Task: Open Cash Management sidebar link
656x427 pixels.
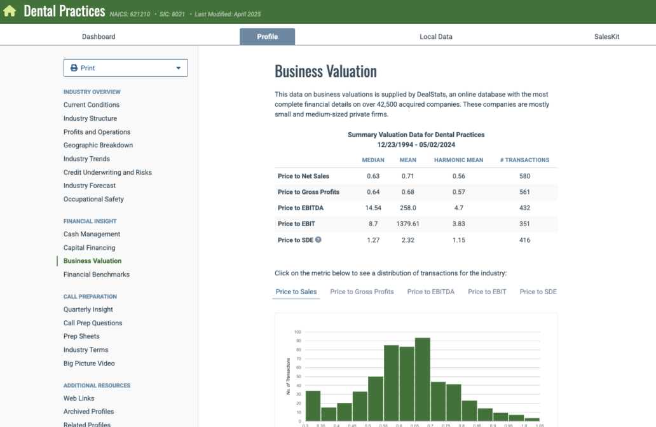Action: click(x=92, y=234)
